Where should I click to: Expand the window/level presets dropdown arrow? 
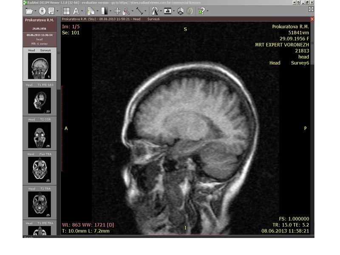[110, 11]
